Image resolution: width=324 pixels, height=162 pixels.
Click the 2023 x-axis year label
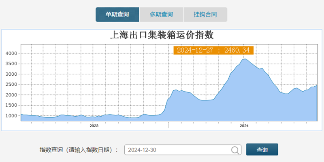pos(94,126)
